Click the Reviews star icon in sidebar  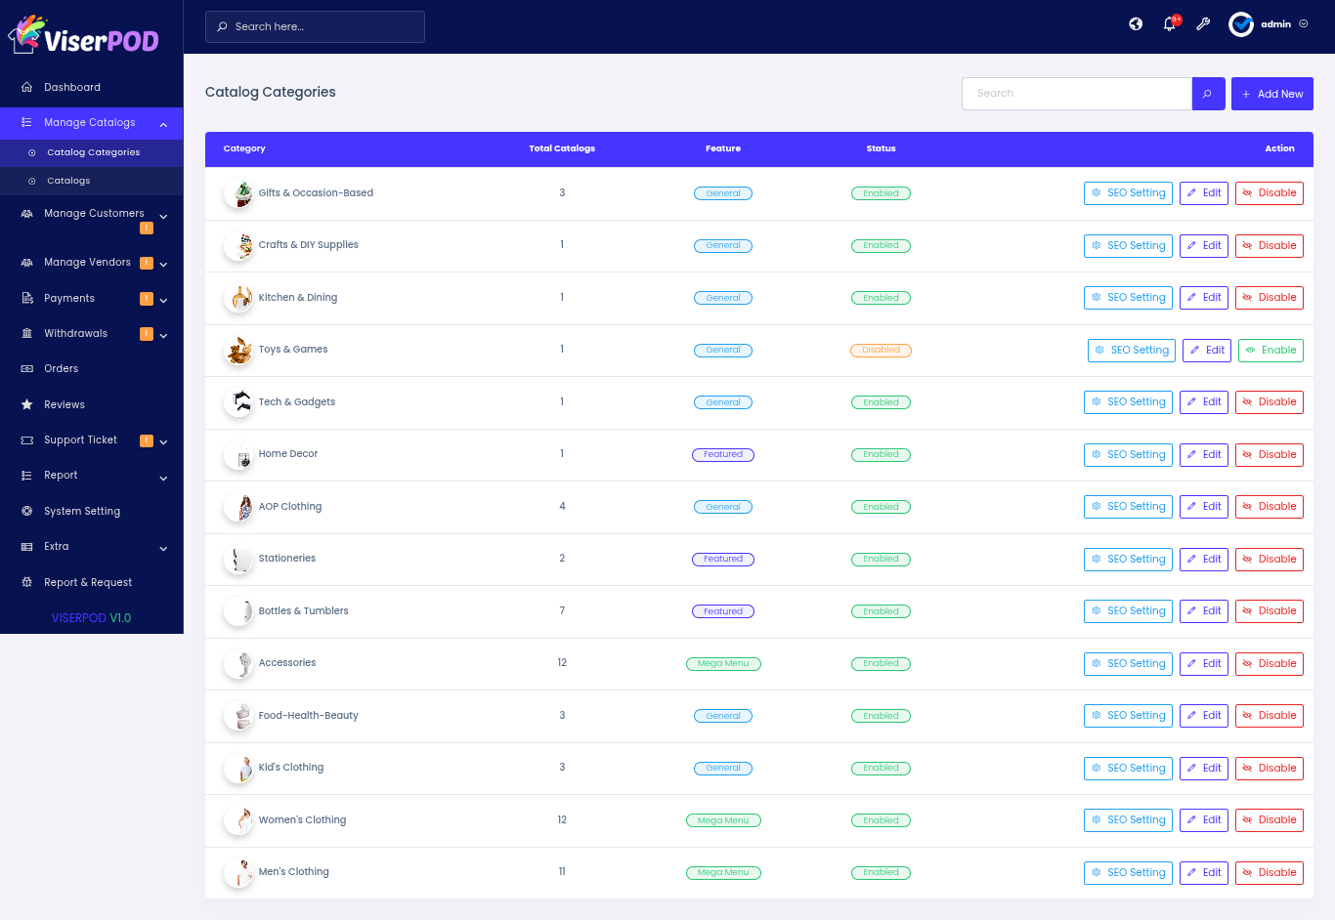point(27,404)
